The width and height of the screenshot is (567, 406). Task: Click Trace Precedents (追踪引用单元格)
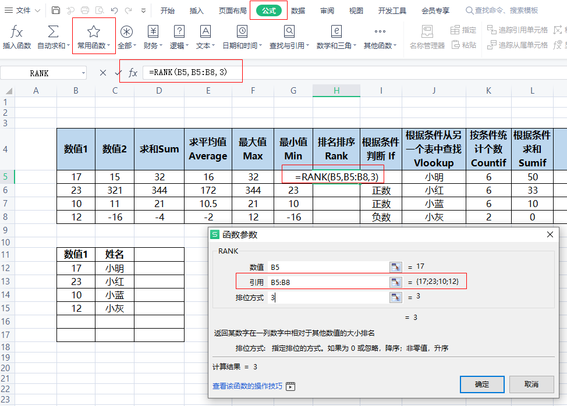518,30
